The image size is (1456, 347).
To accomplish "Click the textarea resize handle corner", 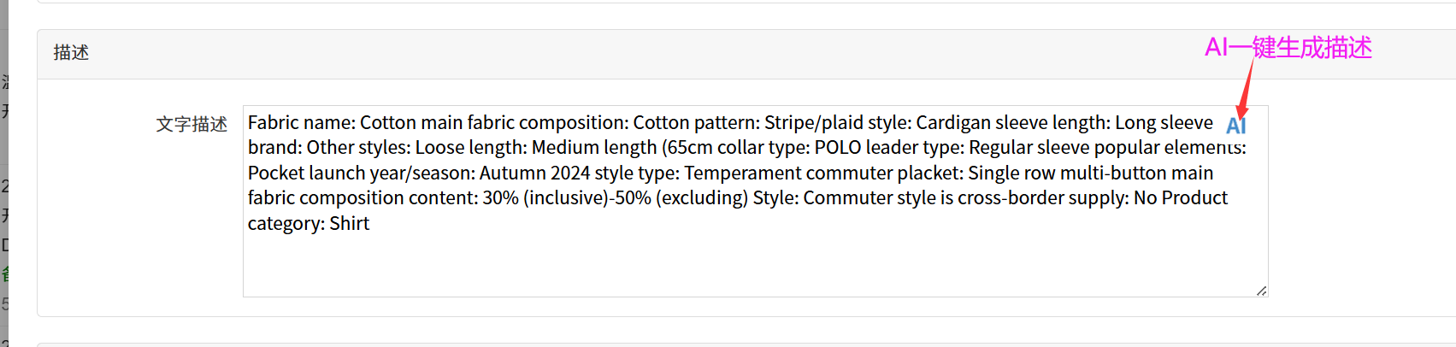I will 1261,291.
